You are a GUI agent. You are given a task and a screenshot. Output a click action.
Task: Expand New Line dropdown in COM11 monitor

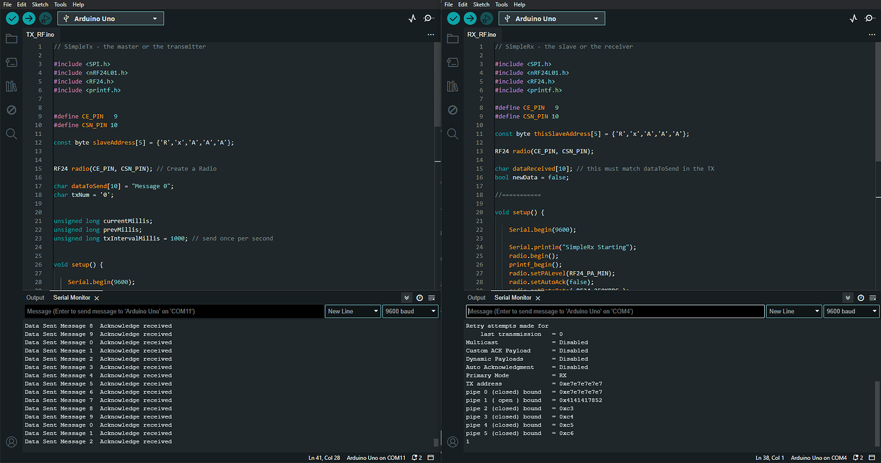click(352, 311)
